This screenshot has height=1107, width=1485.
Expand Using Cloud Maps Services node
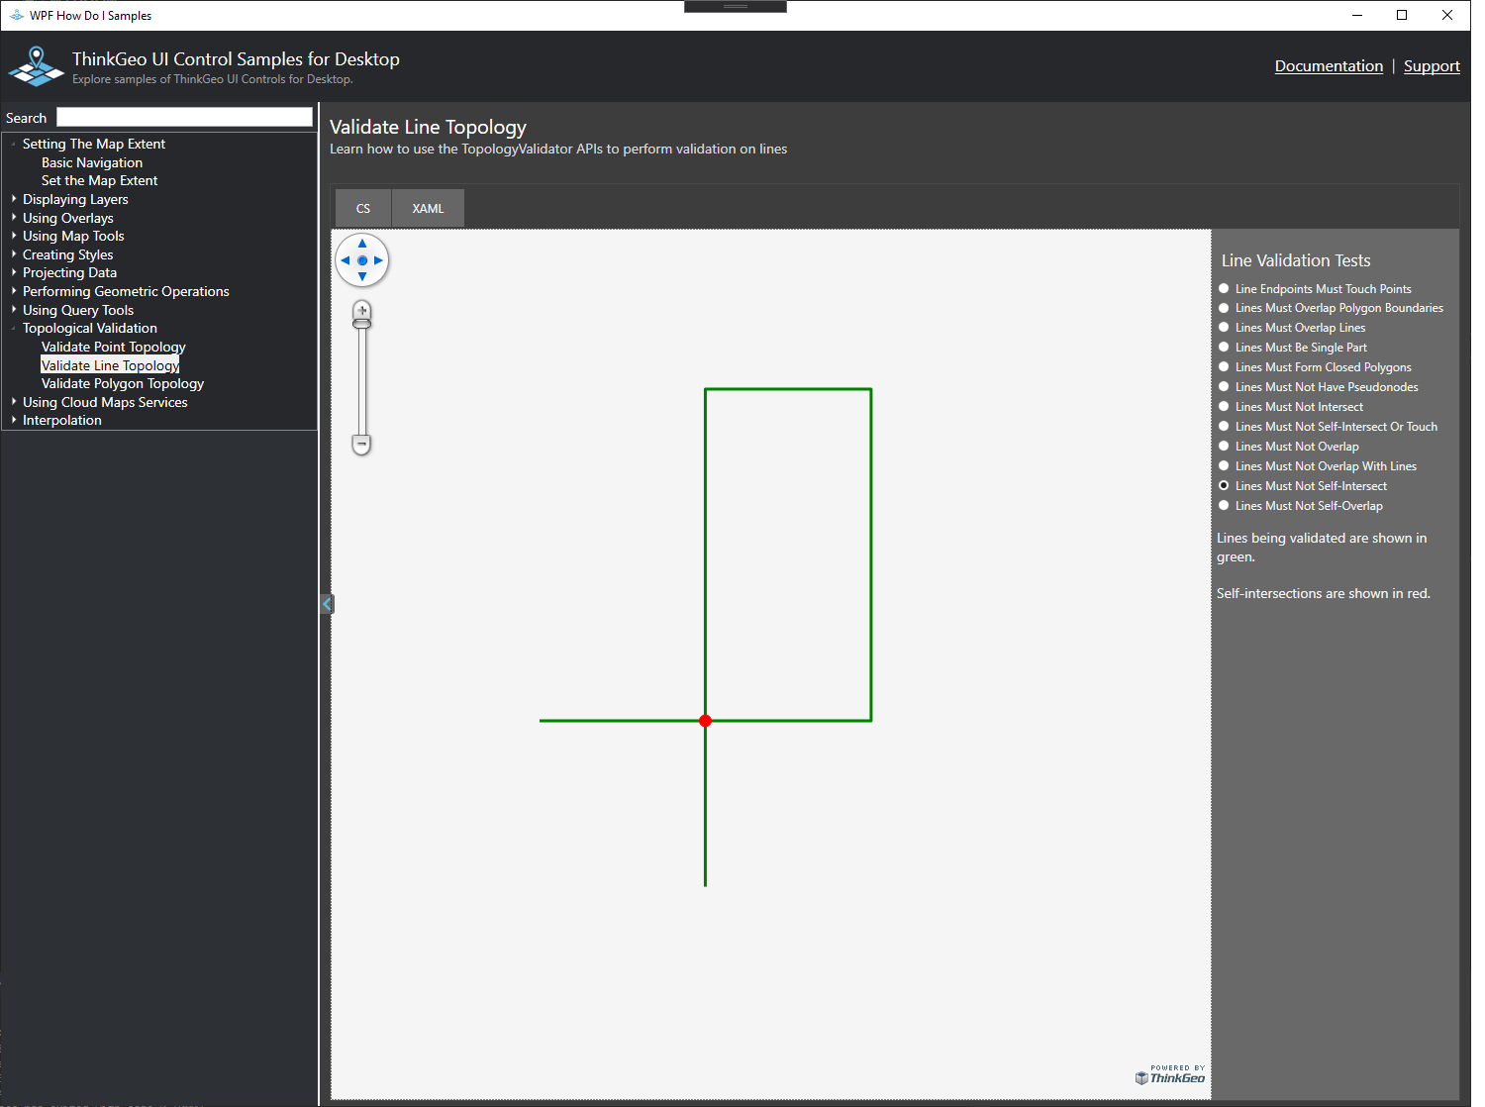point(14,402)
